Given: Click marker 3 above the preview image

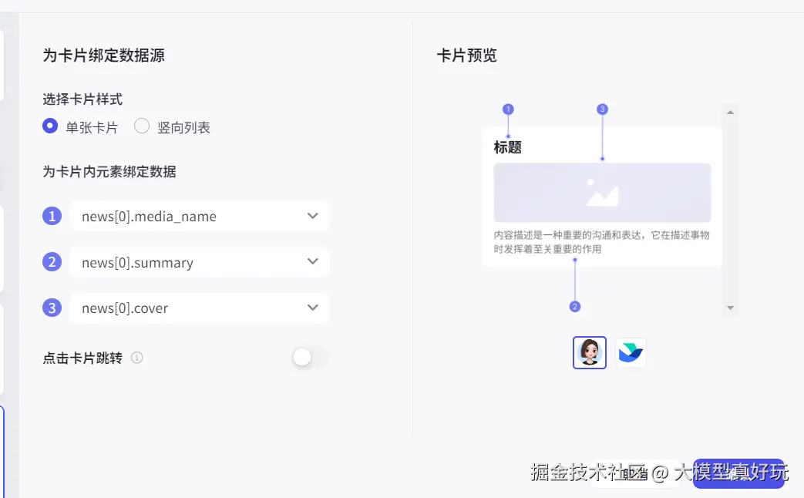Looking at the screenshot, I should coord(603,109).
